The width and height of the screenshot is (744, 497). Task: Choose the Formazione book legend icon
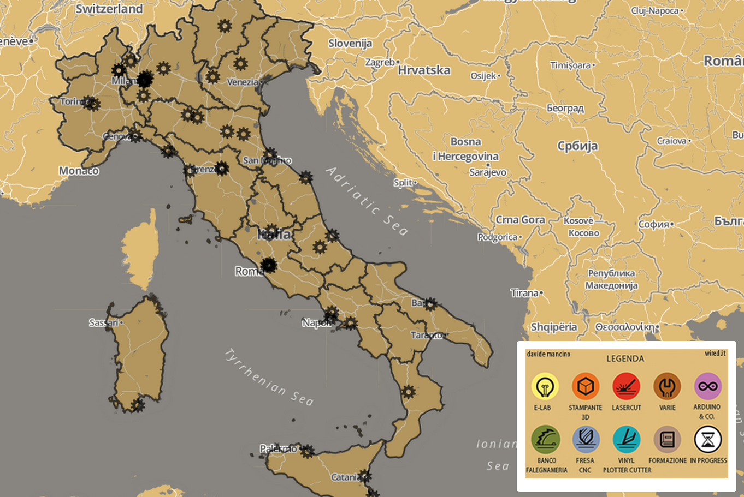[x=667, y=440]
